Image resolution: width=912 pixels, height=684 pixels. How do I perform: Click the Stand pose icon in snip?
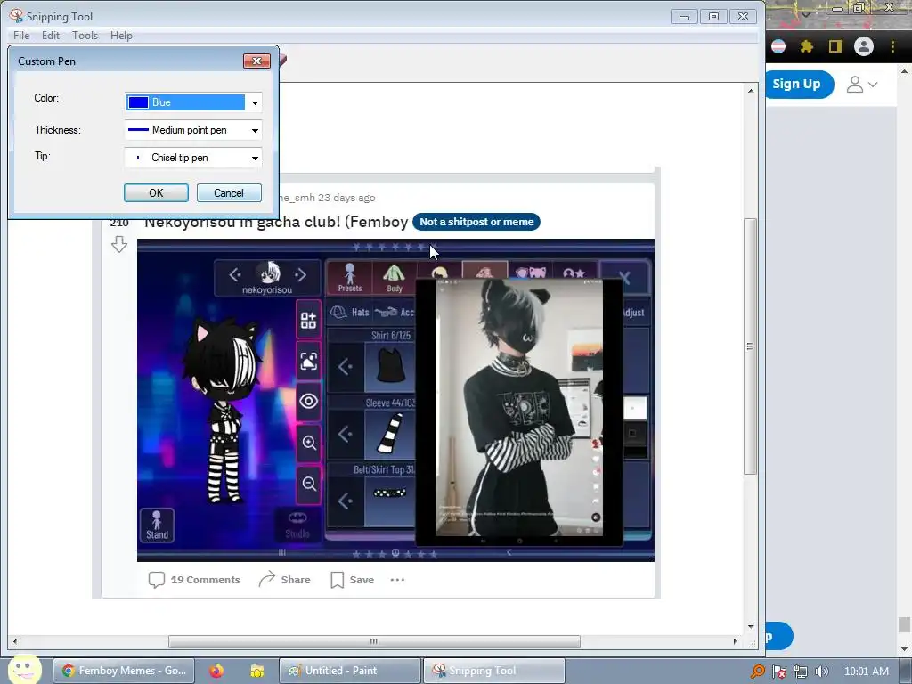[x=157, y=525]
